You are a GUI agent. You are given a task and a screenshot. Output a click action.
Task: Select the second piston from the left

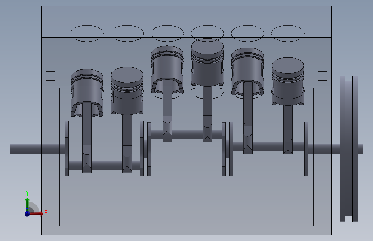[x=127, y=90]
